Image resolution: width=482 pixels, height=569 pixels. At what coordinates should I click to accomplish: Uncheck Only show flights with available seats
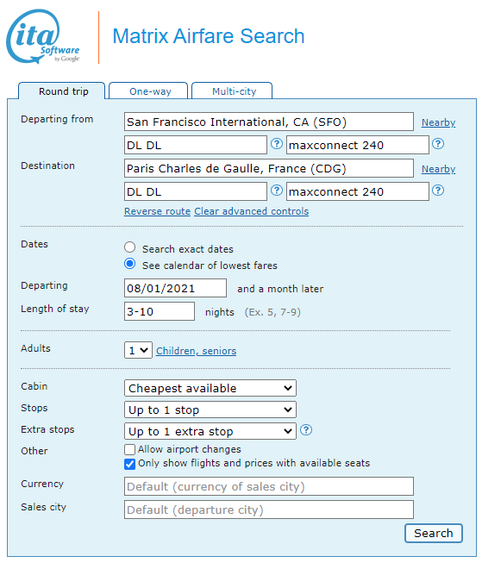129,464
